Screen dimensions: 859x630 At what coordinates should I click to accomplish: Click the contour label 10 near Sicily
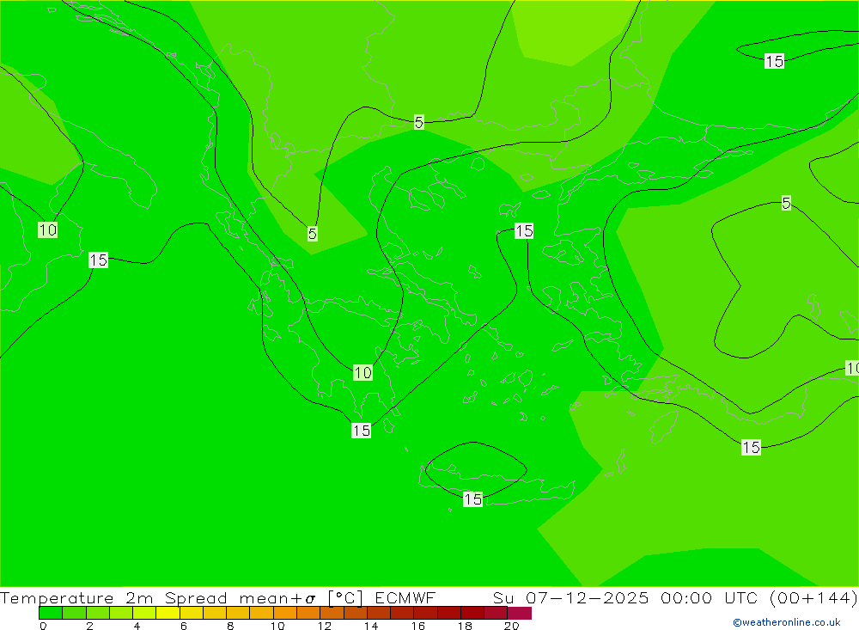pos(47,229)
